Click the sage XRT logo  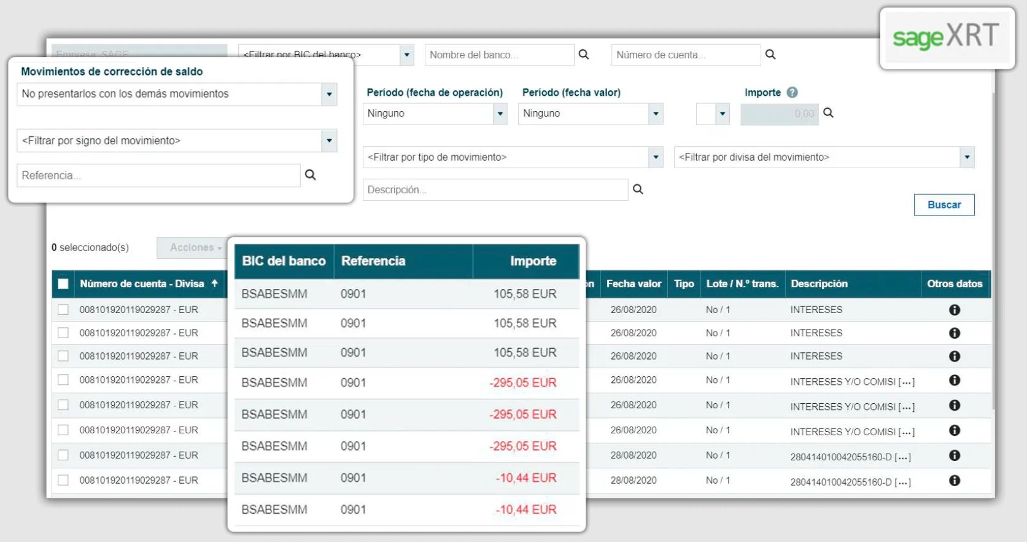(946, 37)
